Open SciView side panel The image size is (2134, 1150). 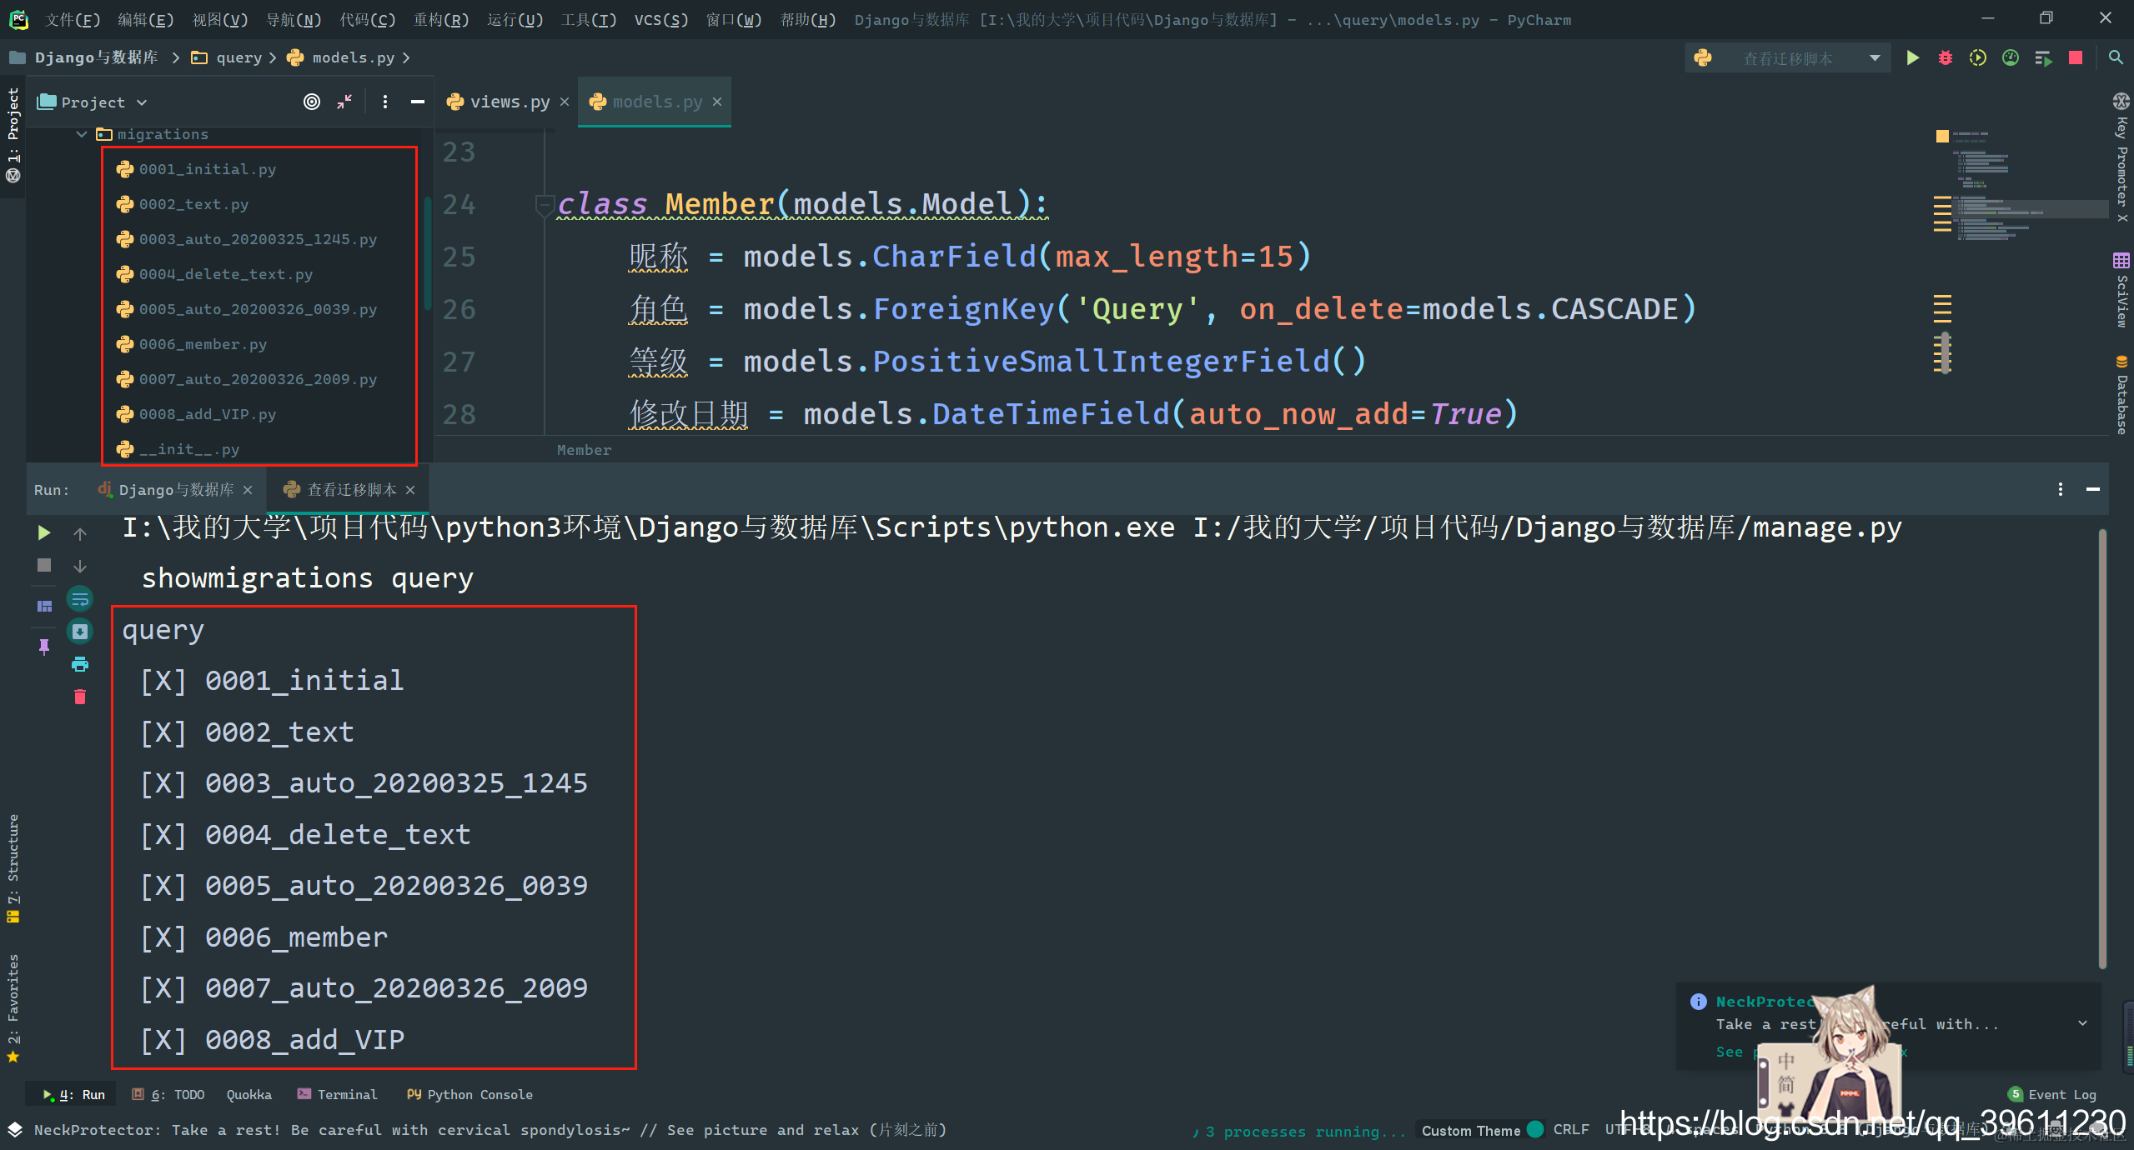2121,290
